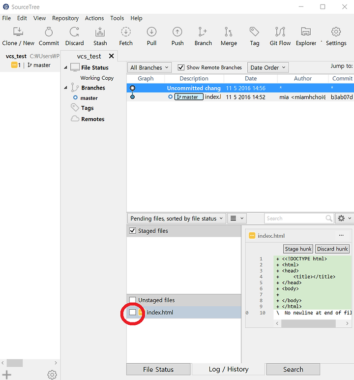Switch to the Search bottom tab
This screenshot has height=380, width=354.
tap(293, 369)
